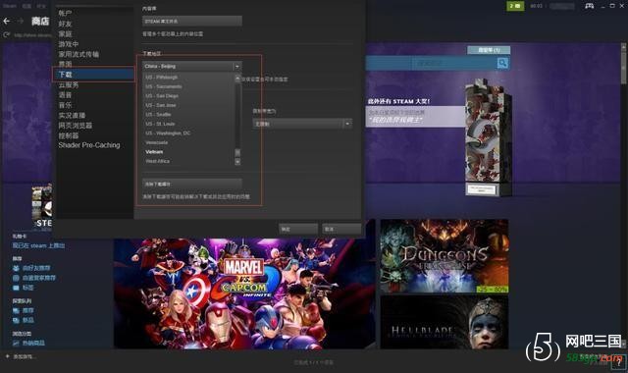Select 云服务 in the settings sidebar
628x373 pixels.
tap(69, 85)
